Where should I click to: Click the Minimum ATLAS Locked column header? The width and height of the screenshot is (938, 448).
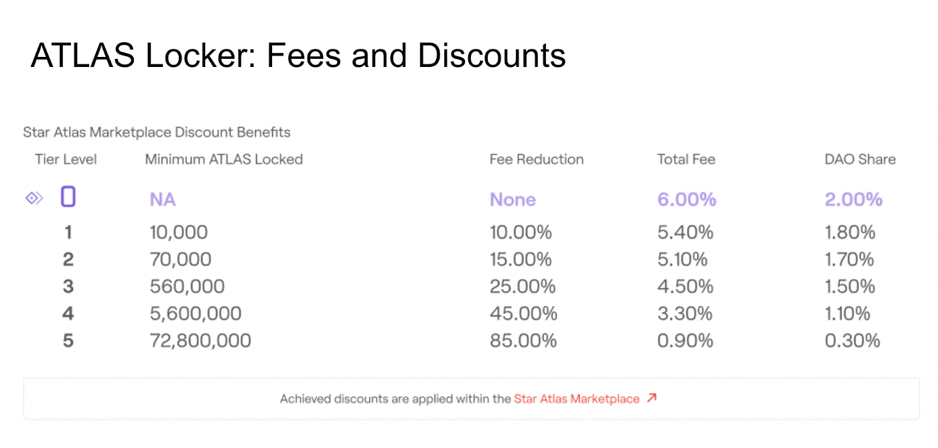(x=224, y=159)
